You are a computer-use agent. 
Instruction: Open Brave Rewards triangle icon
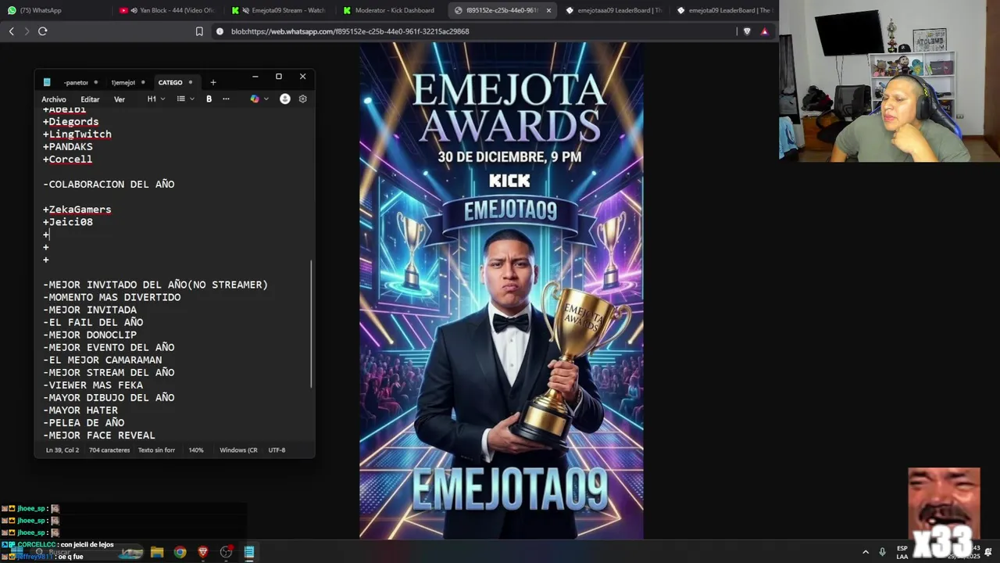764,31
